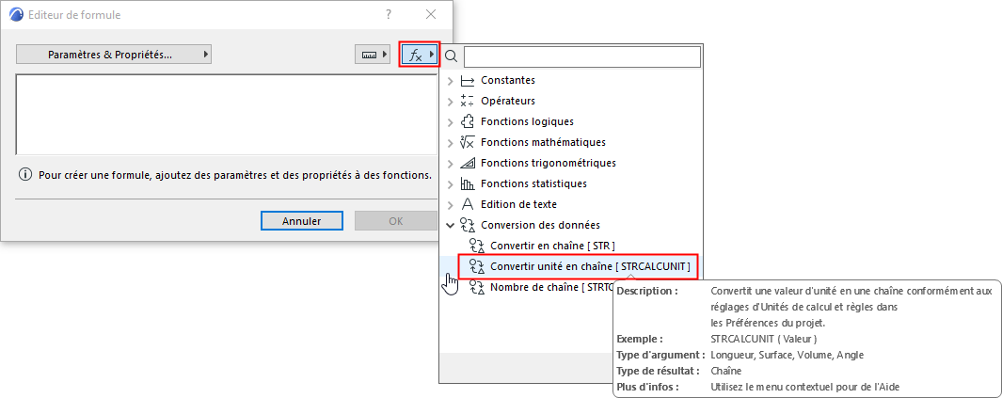
Task: Expand the Constantes category
Action: (451, 81)
